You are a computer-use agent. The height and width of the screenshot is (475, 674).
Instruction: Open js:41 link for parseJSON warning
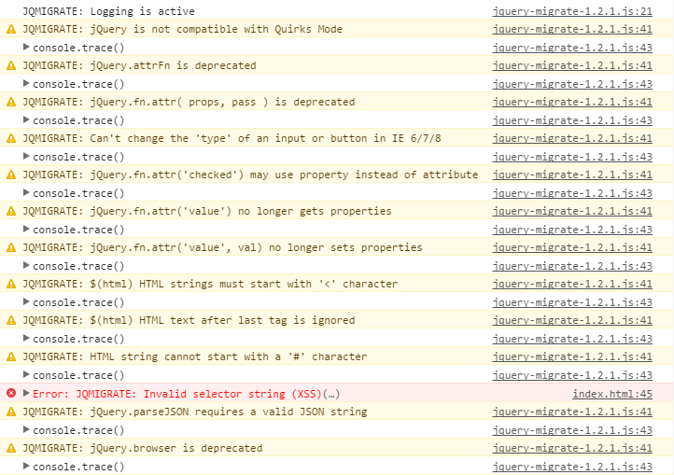tap(572, 412)
